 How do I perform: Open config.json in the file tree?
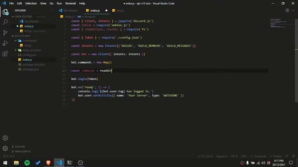[x=29, y=55]
